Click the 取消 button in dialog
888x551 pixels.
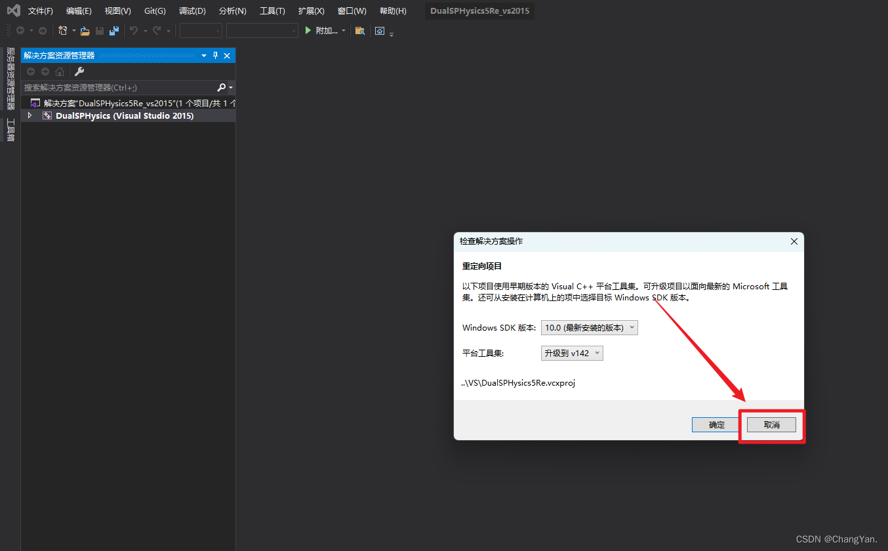click(772, 425)
